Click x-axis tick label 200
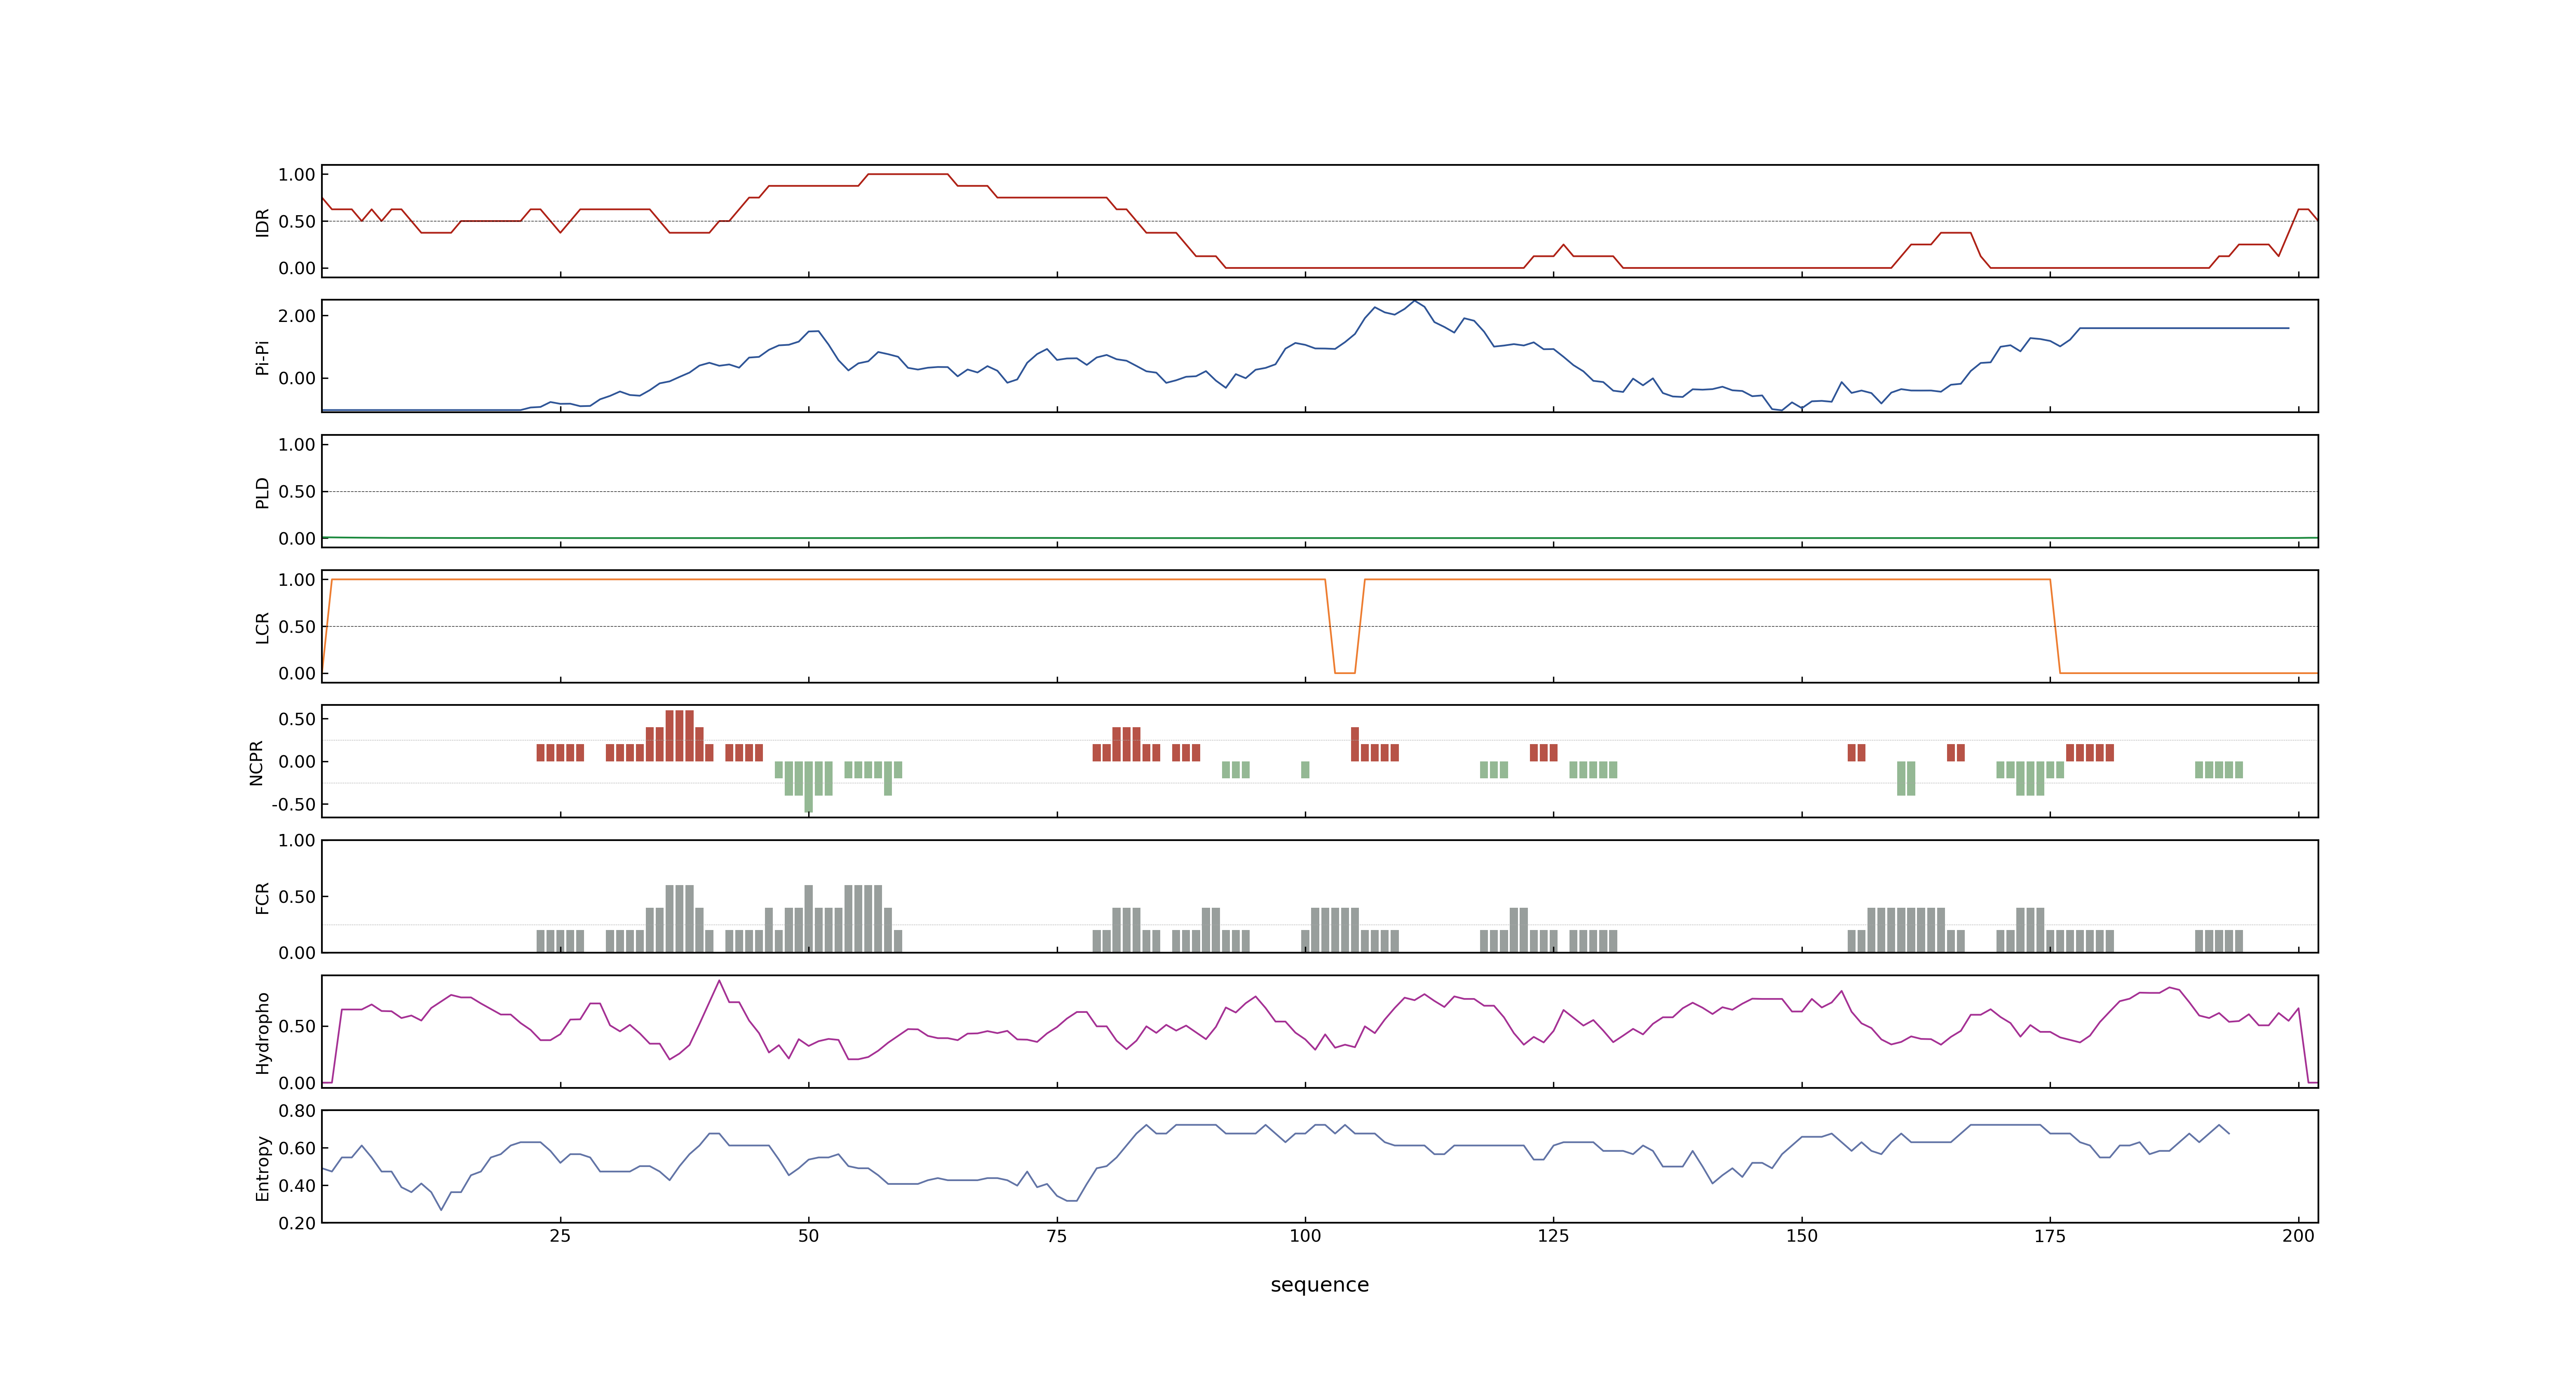The height and width of the screenshot is (1374, 2576). (x=2298, y=1235)
